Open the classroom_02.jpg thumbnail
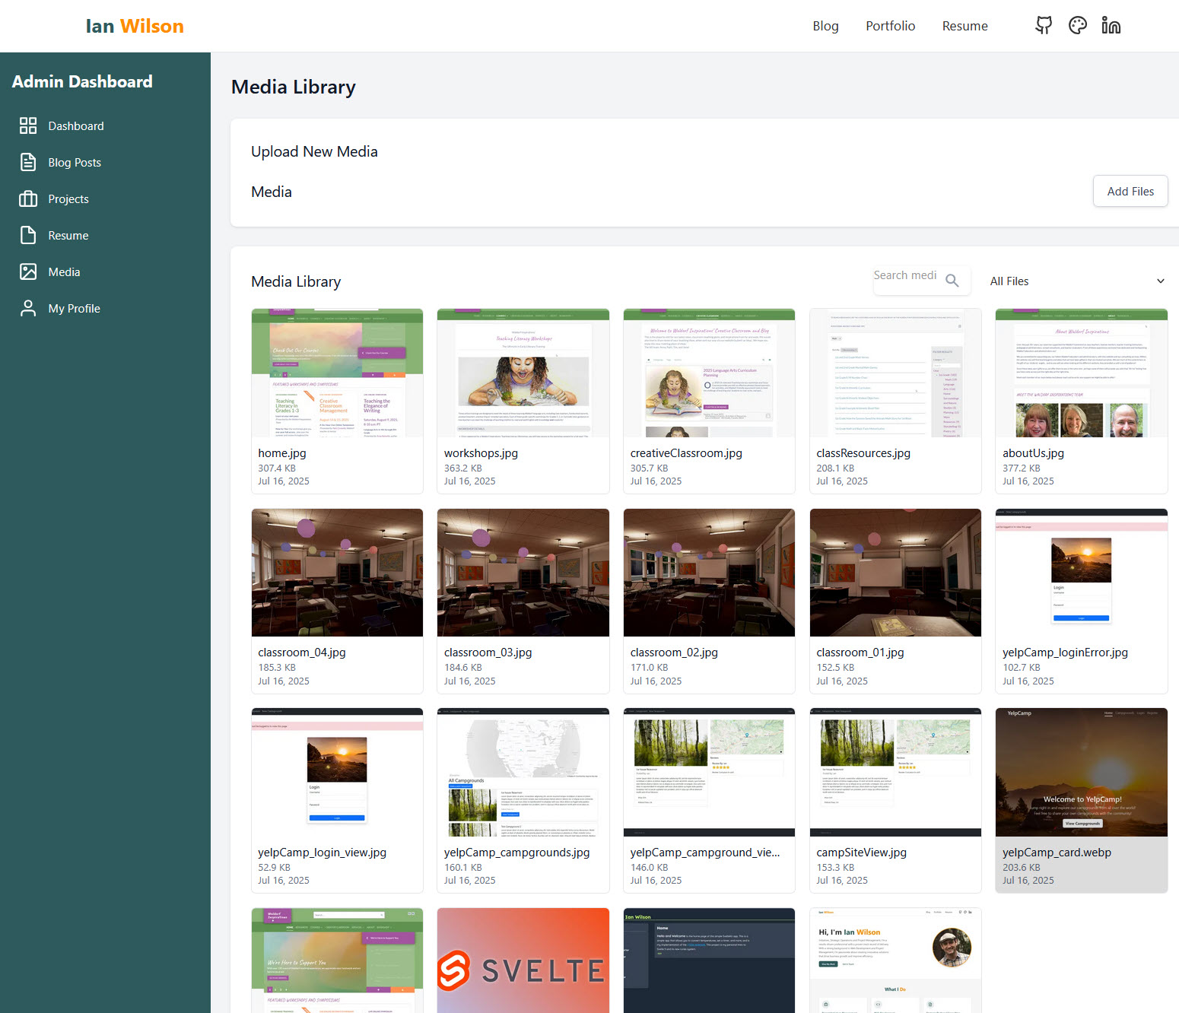Viewport: 1179px width, 1013px height. click(709, 573)
